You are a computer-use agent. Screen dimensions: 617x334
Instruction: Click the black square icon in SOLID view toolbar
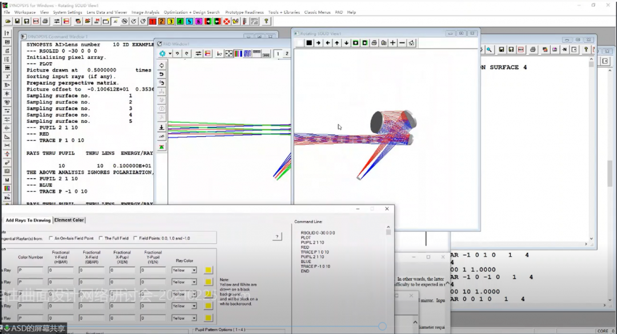tap(309, 43)
